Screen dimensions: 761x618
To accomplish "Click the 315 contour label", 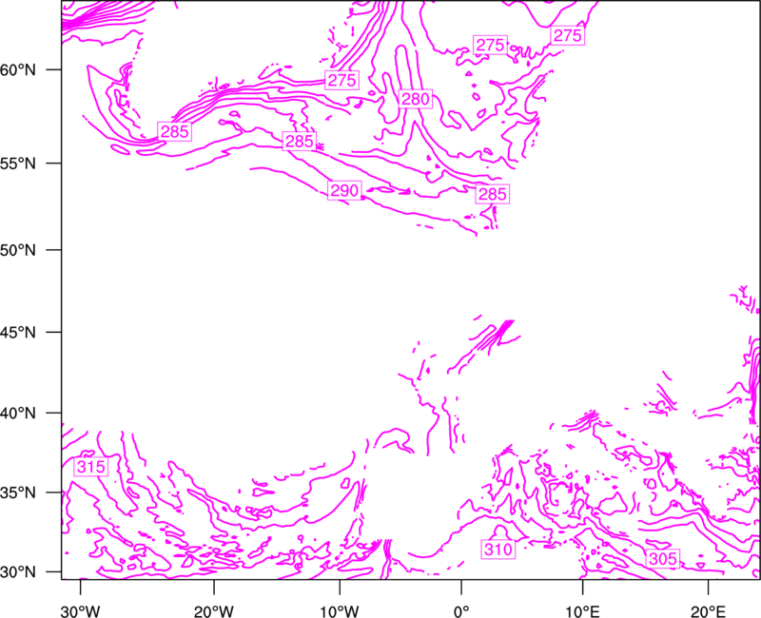I will click(x=90, y=467).
